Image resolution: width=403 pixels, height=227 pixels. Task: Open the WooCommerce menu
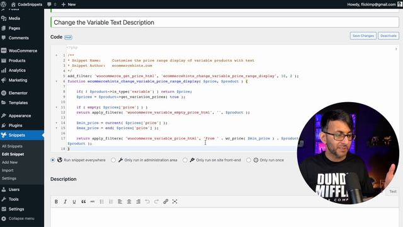tap(23, 50)
